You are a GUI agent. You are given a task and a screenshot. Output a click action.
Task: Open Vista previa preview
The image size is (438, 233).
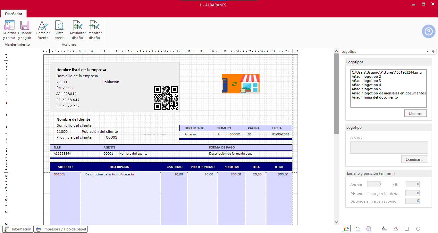59,30
